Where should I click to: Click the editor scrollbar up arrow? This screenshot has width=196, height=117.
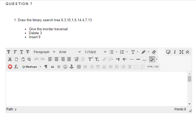189,74
